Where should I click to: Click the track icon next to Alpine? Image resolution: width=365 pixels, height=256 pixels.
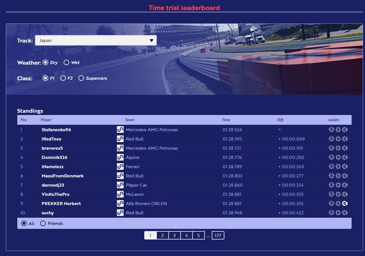pyautogui.click(x=120, y=157)
